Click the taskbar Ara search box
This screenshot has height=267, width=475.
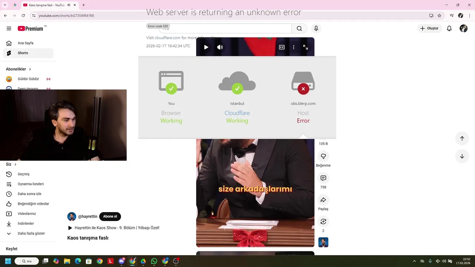[x=27, y=261]
